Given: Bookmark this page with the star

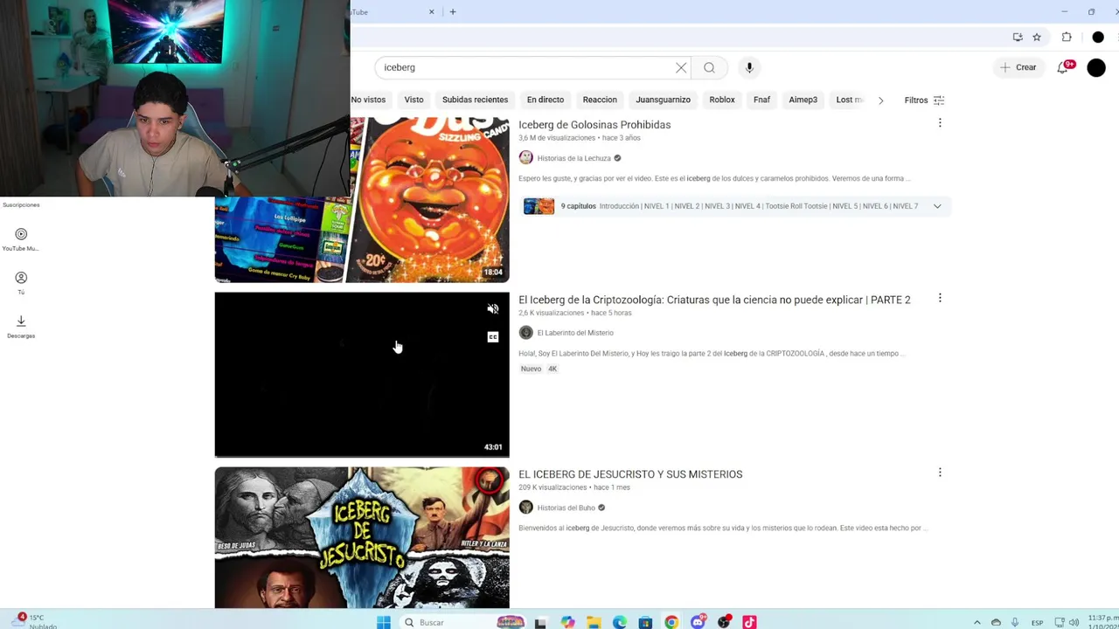Looking at the screenshot, I should pos(1037,37).
